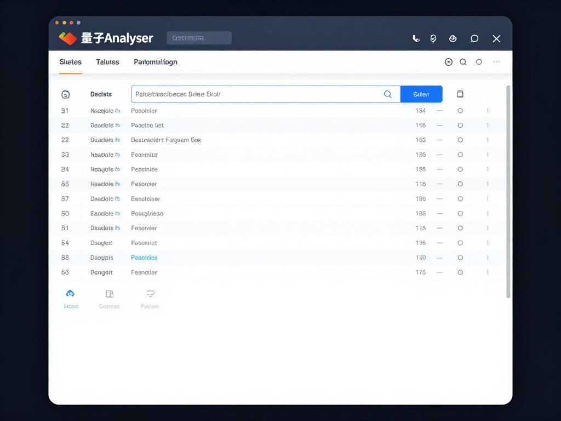This screenshot has width=561, height=421.
Task: Open the three-dot more options menu
Action: [x=496, y=61]
